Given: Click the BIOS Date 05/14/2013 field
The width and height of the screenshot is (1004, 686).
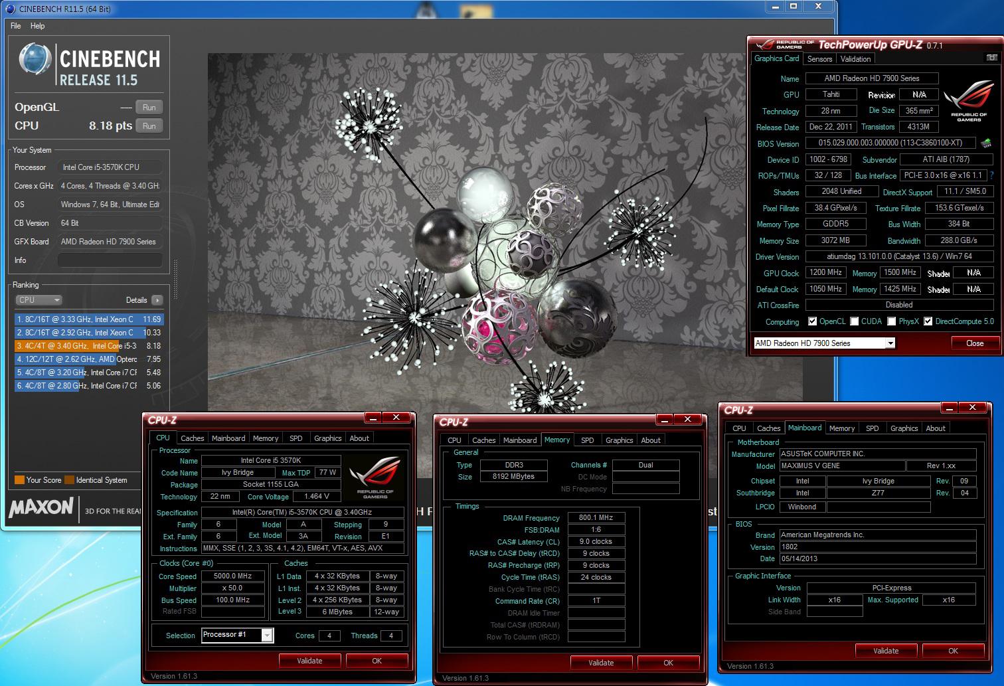Looking at the screenshot, I should 877,558.
